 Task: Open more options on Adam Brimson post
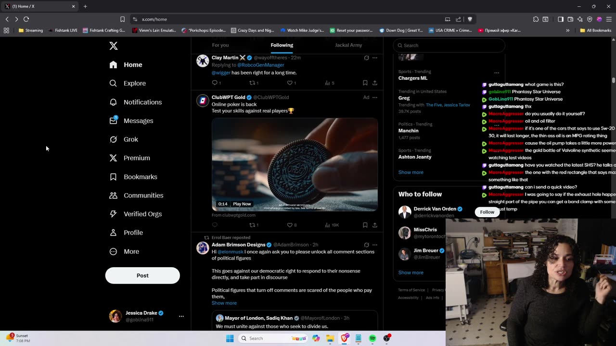point(375,245)
